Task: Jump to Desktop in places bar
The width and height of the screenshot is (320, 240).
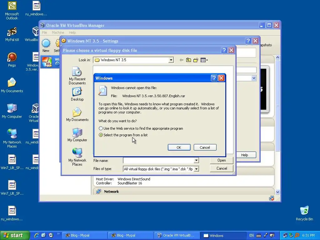Action: [77, 94]
